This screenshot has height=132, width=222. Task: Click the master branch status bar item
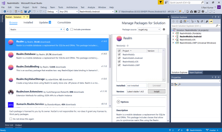click(x=212, y=130)
